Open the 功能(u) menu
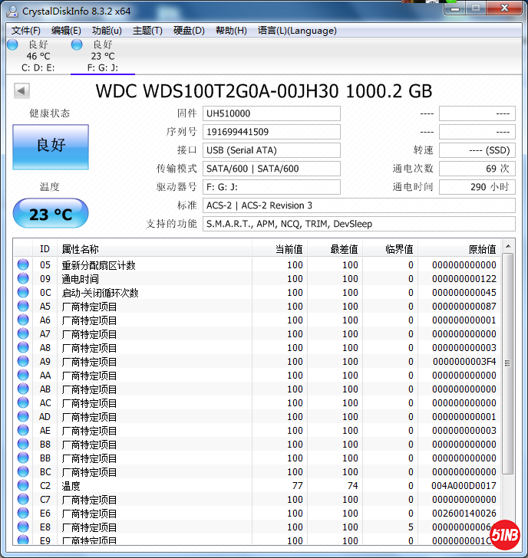528x558 pixels. pyautogui.click(x=107, y=31)
